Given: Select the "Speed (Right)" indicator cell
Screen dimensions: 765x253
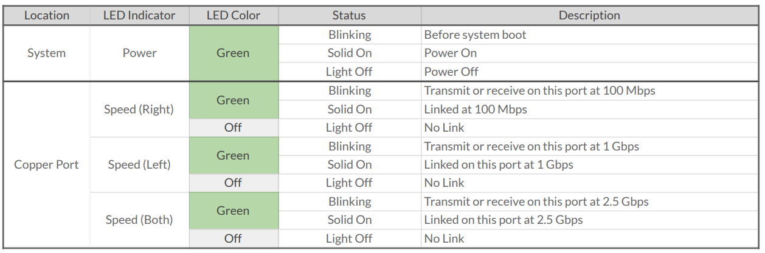Looking at the screenshot, I should pyautogui.click(x=139, y=110).
